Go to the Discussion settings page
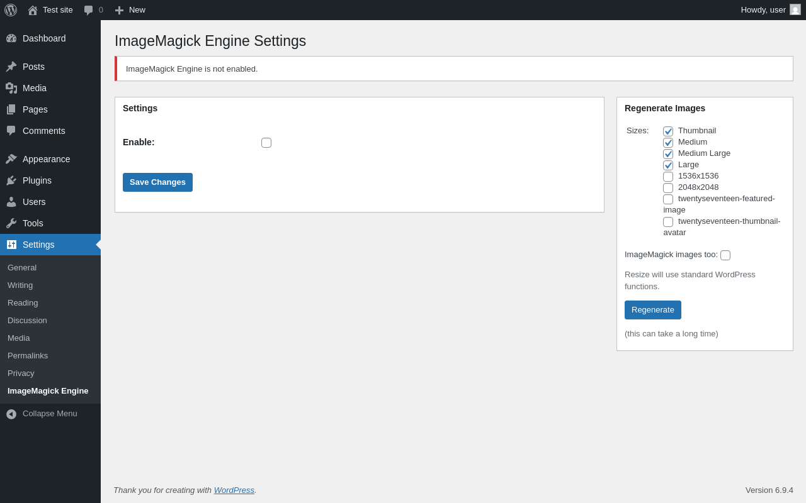This screenshot has width=806, height=503. coord(27,321)
